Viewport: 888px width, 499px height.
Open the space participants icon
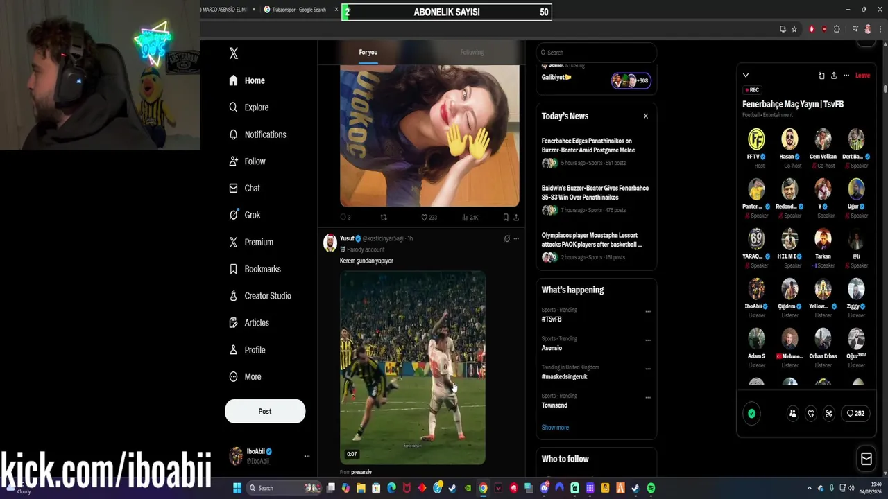click(x=793, y=414)
